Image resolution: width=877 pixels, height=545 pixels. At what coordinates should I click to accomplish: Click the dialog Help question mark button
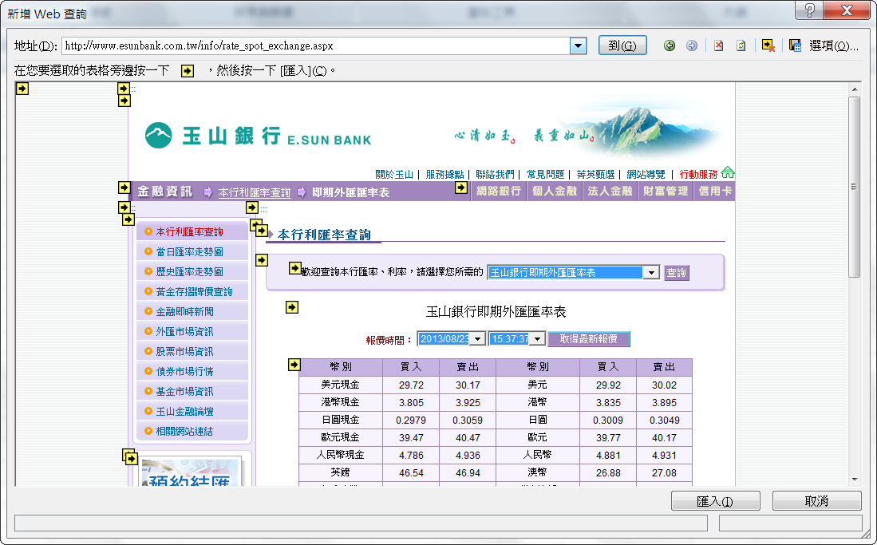[809, 10]
